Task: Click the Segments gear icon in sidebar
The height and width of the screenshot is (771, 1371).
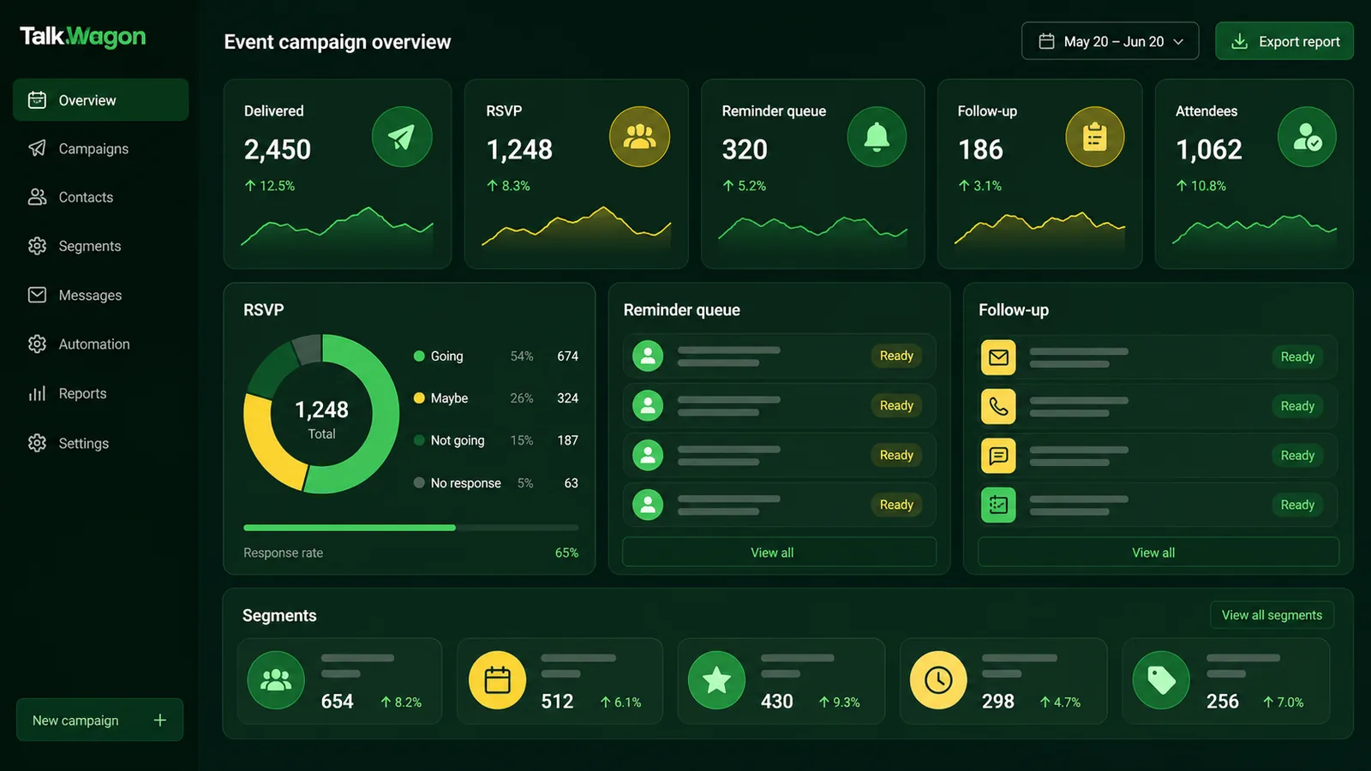Action: point(37,246)
